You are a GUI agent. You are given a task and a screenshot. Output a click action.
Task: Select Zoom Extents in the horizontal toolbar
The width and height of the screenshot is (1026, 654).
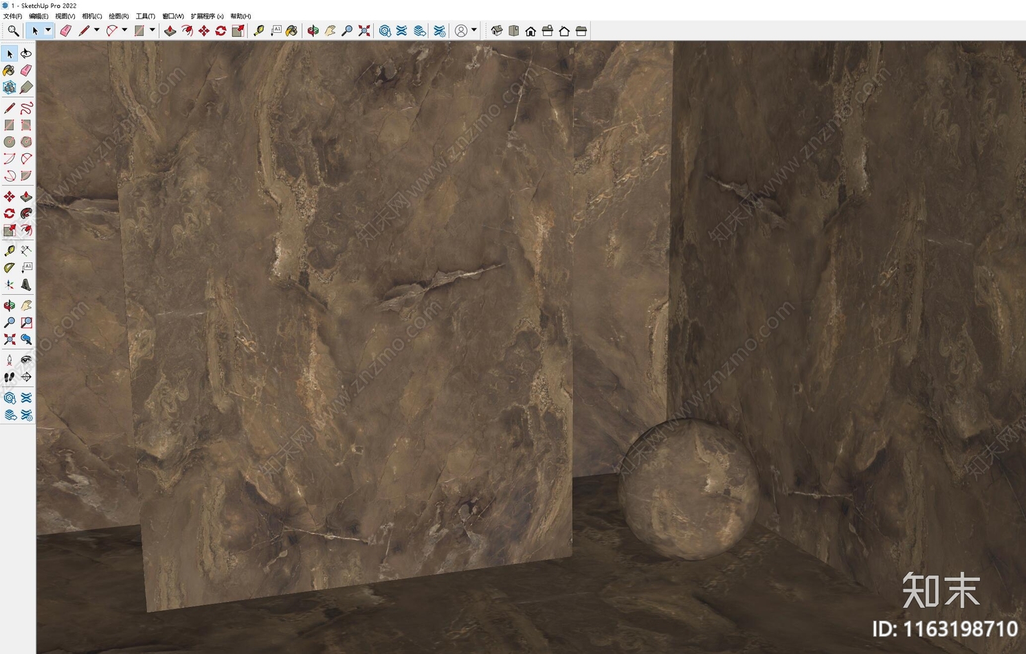(x=364, y=31)
